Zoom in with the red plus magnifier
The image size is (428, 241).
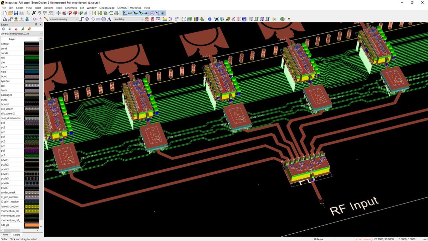click(70, 13)
